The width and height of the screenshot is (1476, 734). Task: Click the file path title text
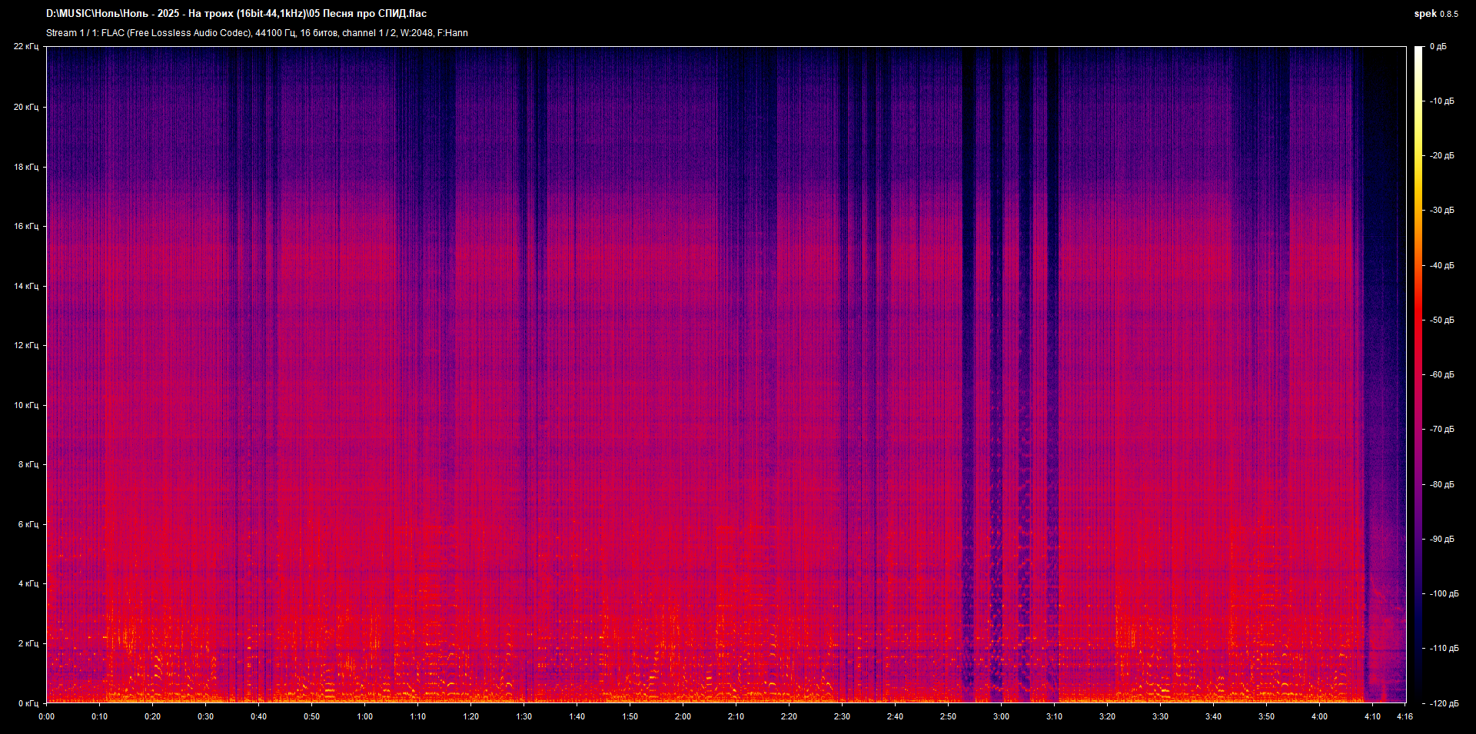click(236, 13)
